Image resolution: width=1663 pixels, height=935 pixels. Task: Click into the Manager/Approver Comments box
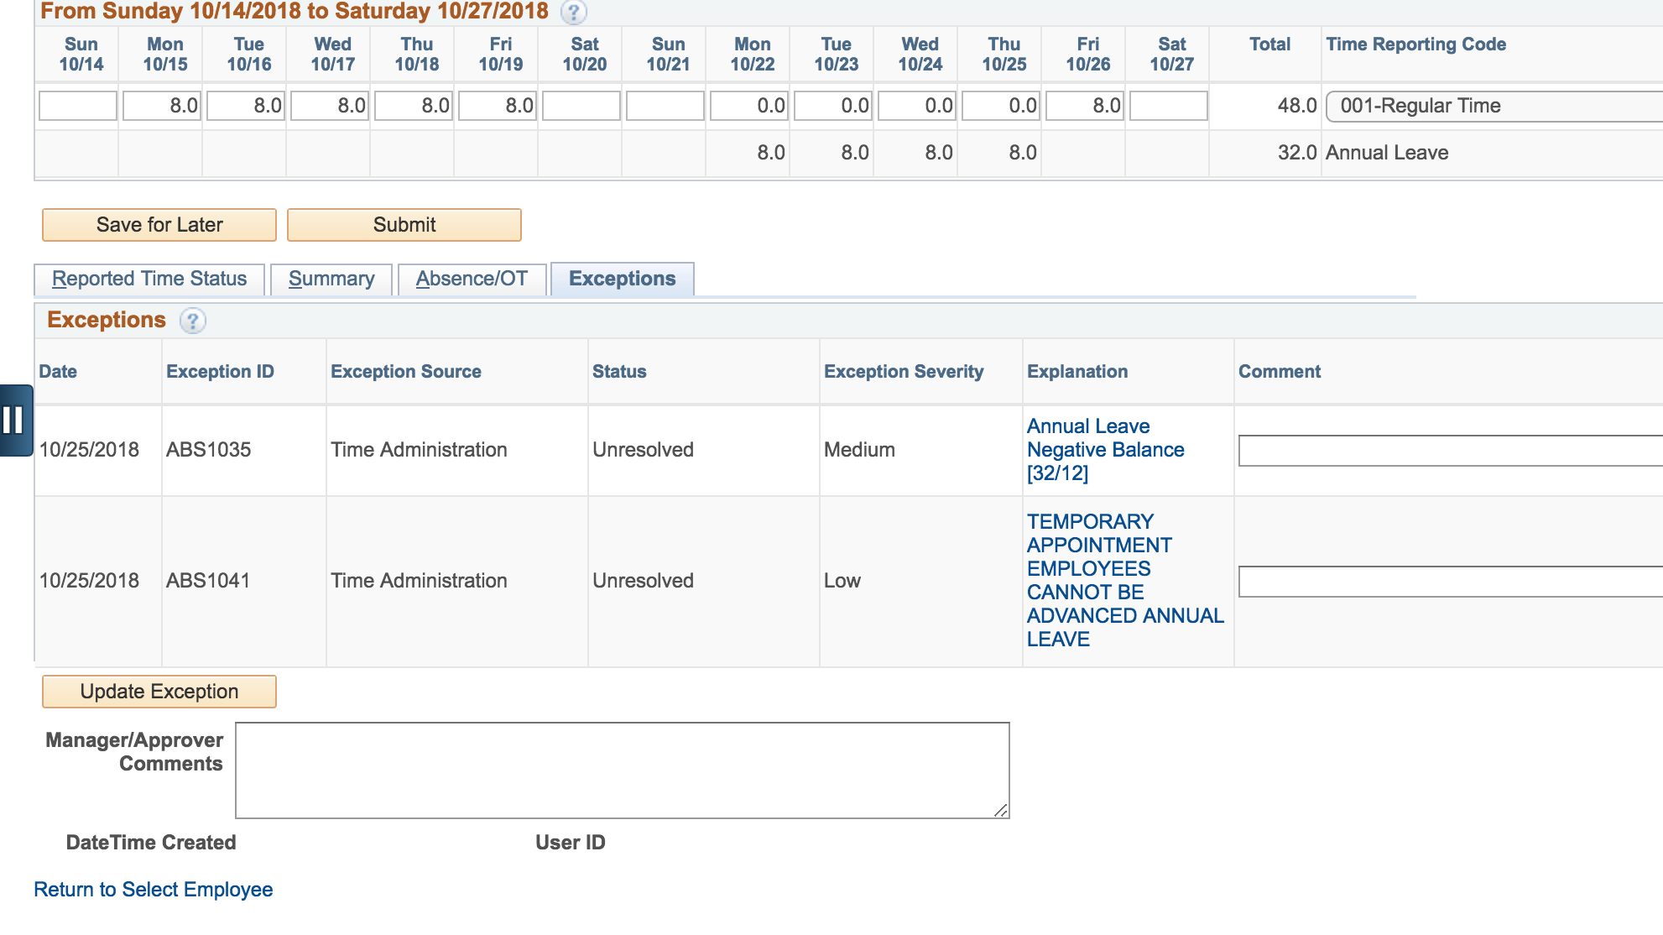pyautogui.click(x=621, y=768)
